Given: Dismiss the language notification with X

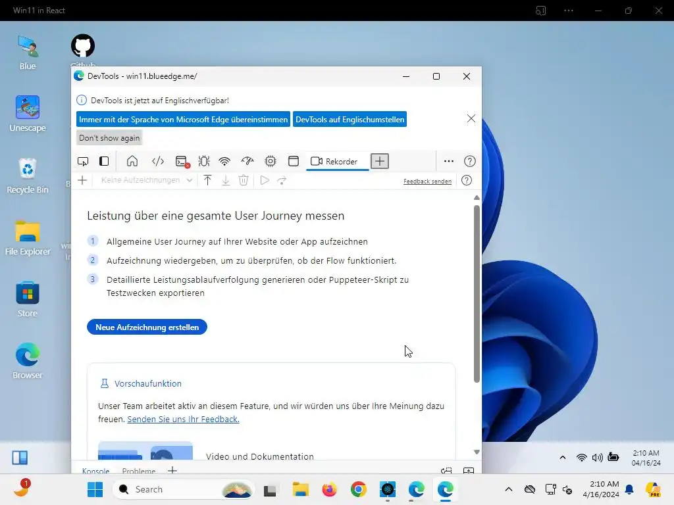Looking at the screenshot, I should coord(471,118).
